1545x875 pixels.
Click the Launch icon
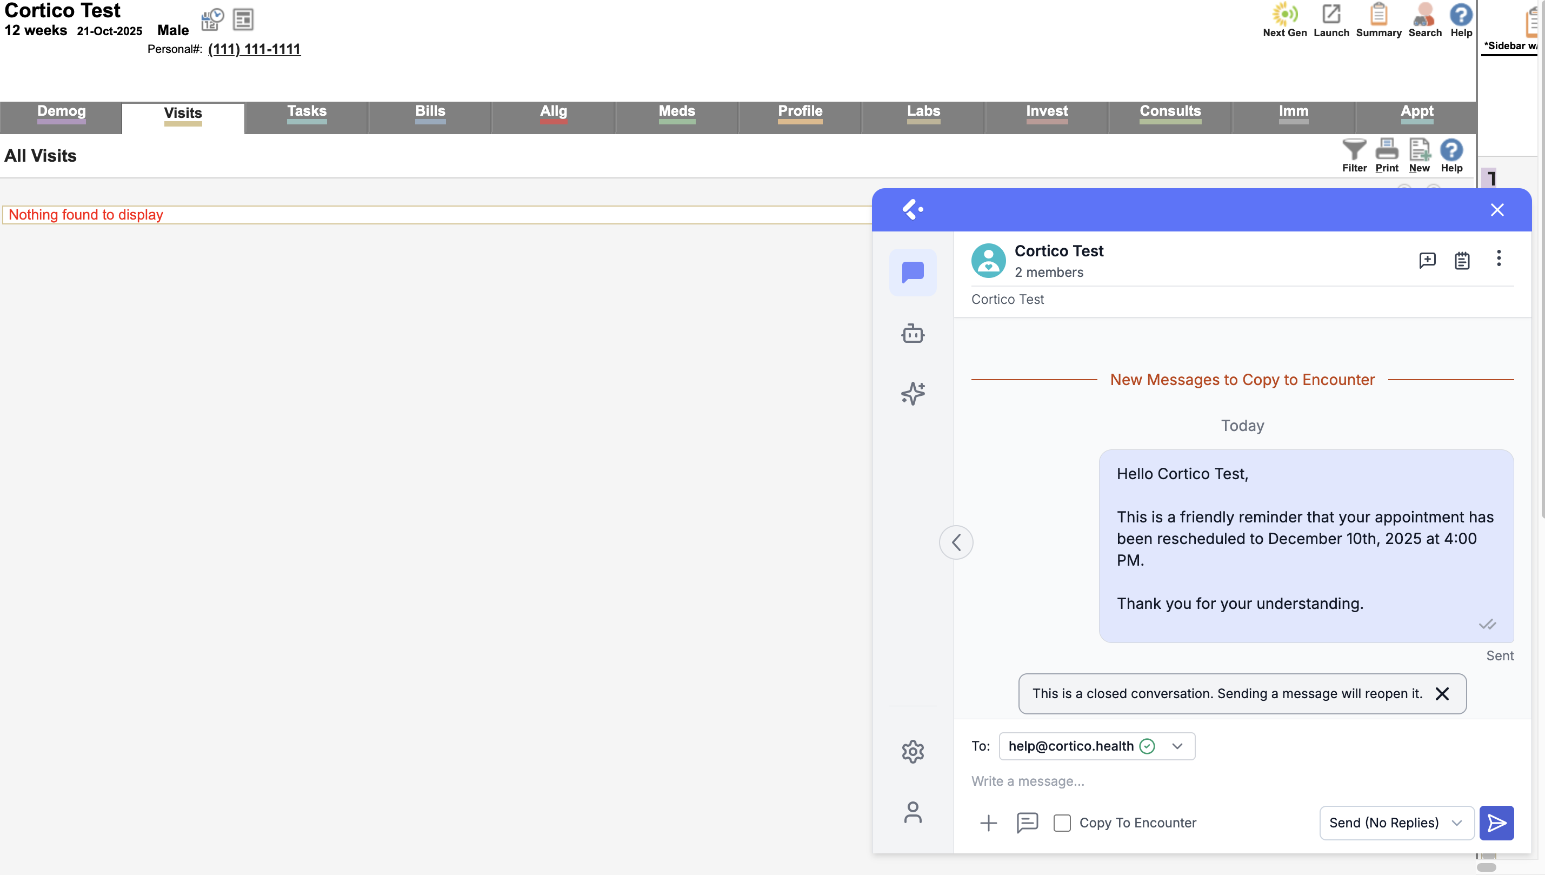coord(1331,20)
